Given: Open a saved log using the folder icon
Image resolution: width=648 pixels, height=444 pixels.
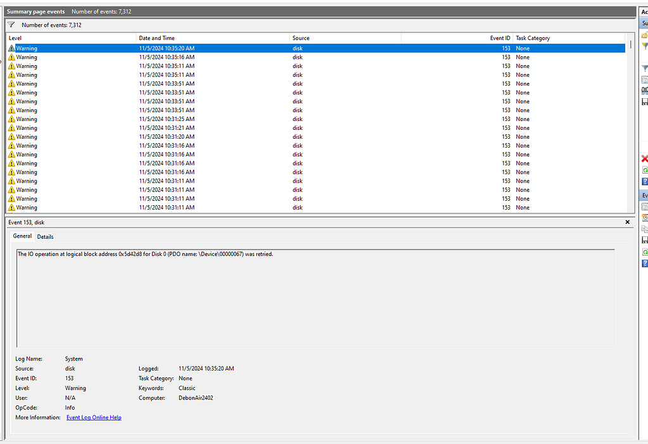Looking at the screenshot, I should 644,34.
